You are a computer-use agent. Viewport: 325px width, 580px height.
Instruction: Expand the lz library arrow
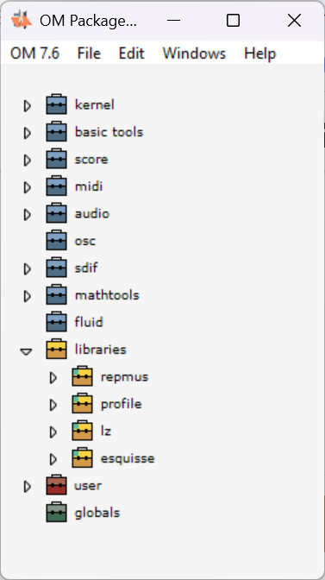(53, 432)
